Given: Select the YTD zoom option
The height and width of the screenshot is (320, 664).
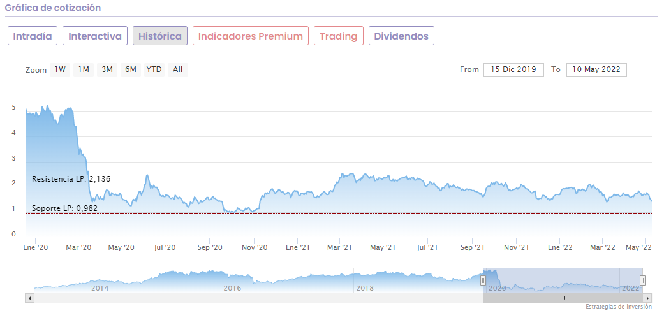Looking at the screenshot, I should click(154, 69).
